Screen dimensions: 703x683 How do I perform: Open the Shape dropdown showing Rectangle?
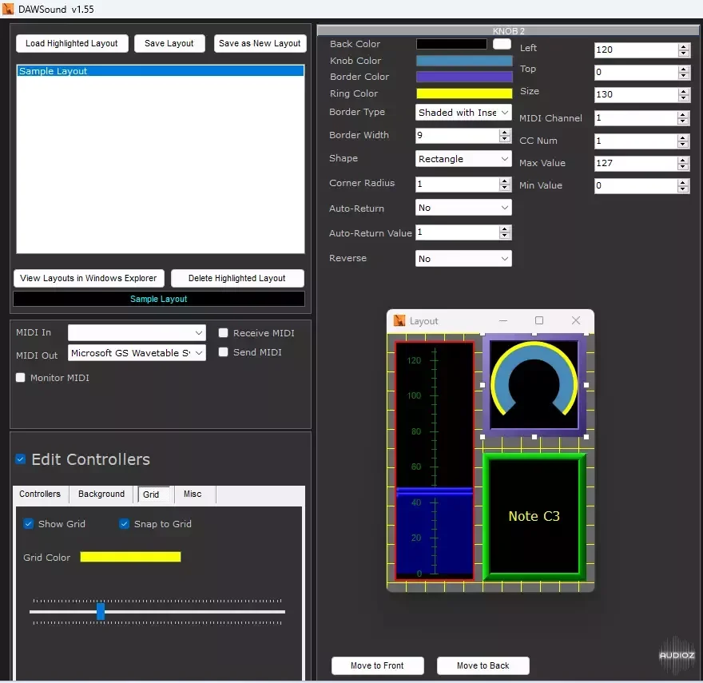click(x=463, y=159)
